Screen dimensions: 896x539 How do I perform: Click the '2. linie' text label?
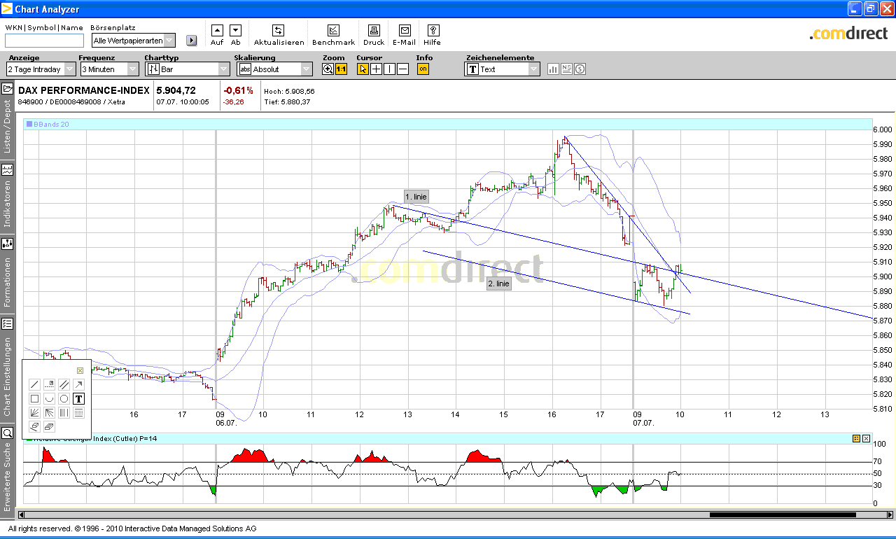point(499,283)
